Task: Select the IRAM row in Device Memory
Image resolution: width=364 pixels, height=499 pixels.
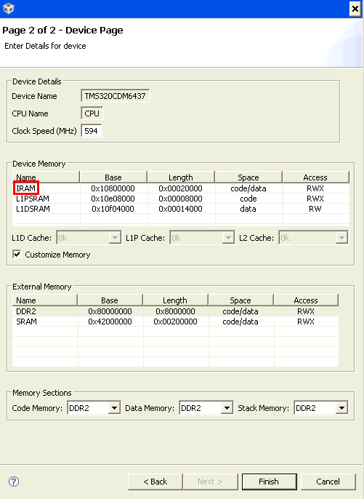Action: coord(181,188)
